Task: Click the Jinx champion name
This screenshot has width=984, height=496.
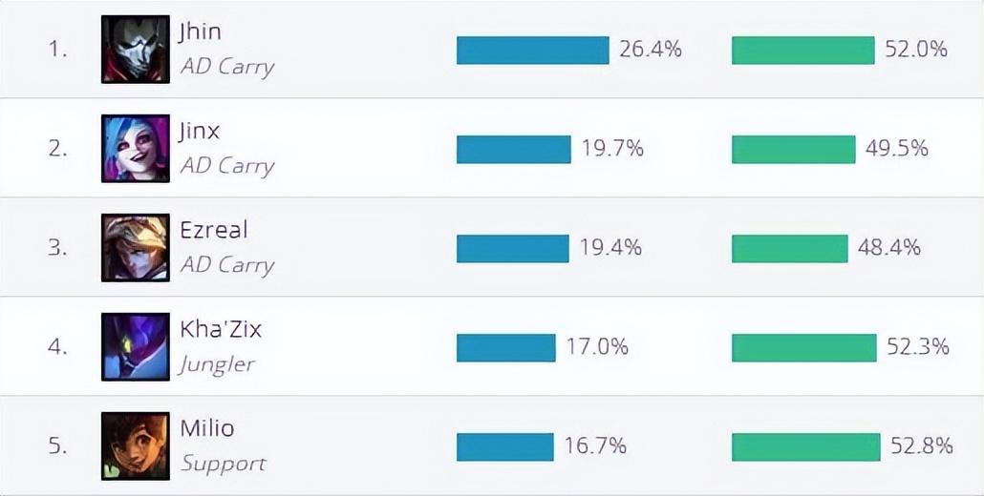Action: click(x=200, y=131)
